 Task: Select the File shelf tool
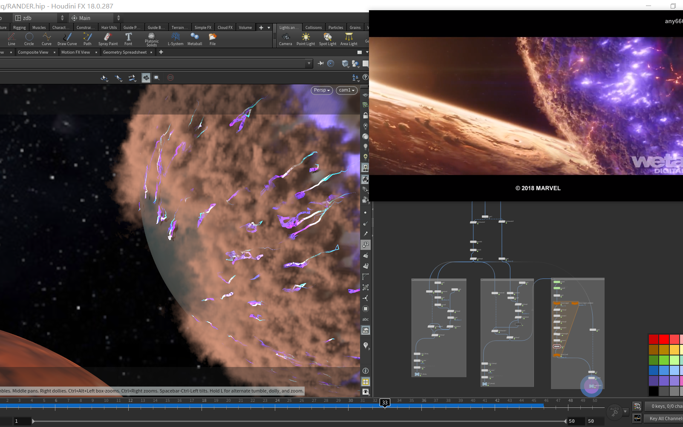click(213, 39)
